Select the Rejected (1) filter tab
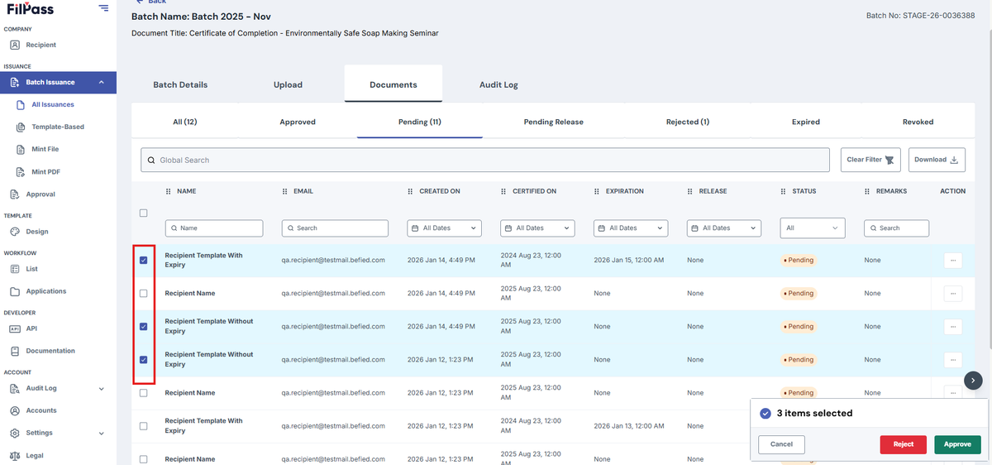Viewport: 992px width, 465px height. click(x=688, y=122)
